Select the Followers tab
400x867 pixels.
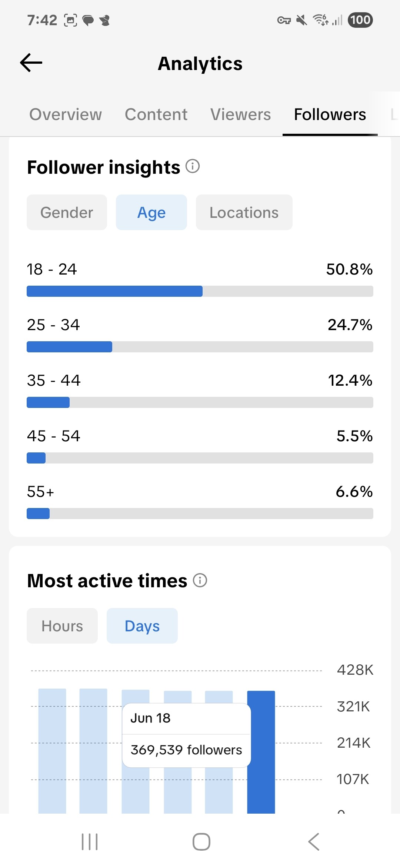(x=330, y=114)
